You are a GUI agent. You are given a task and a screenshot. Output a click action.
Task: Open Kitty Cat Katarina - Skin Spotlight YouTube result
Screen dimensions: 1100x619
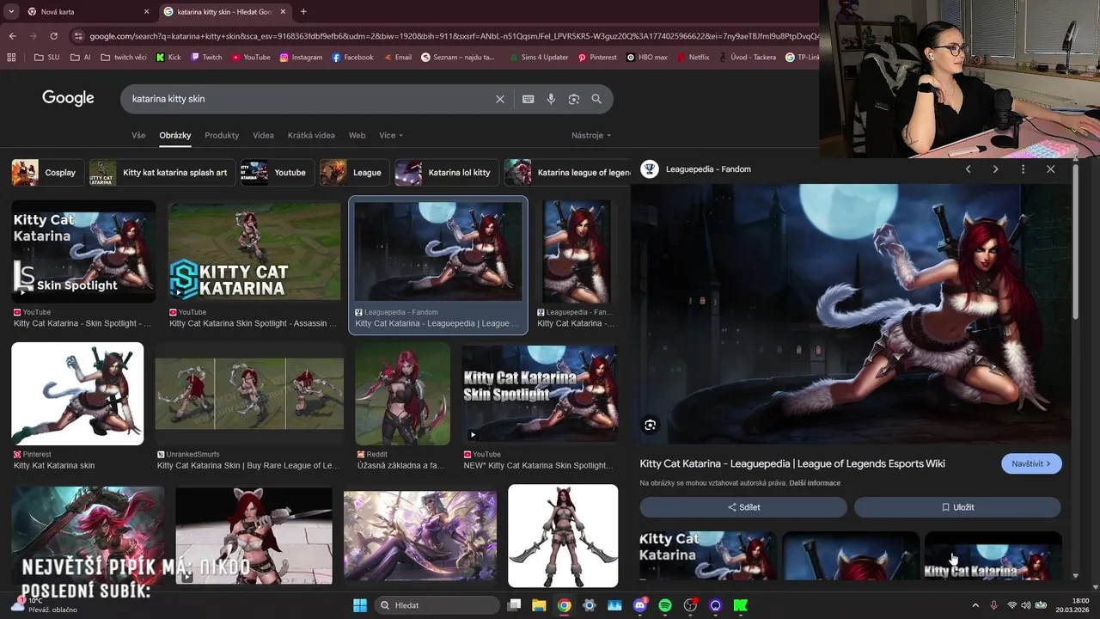(x=83, y=267)
